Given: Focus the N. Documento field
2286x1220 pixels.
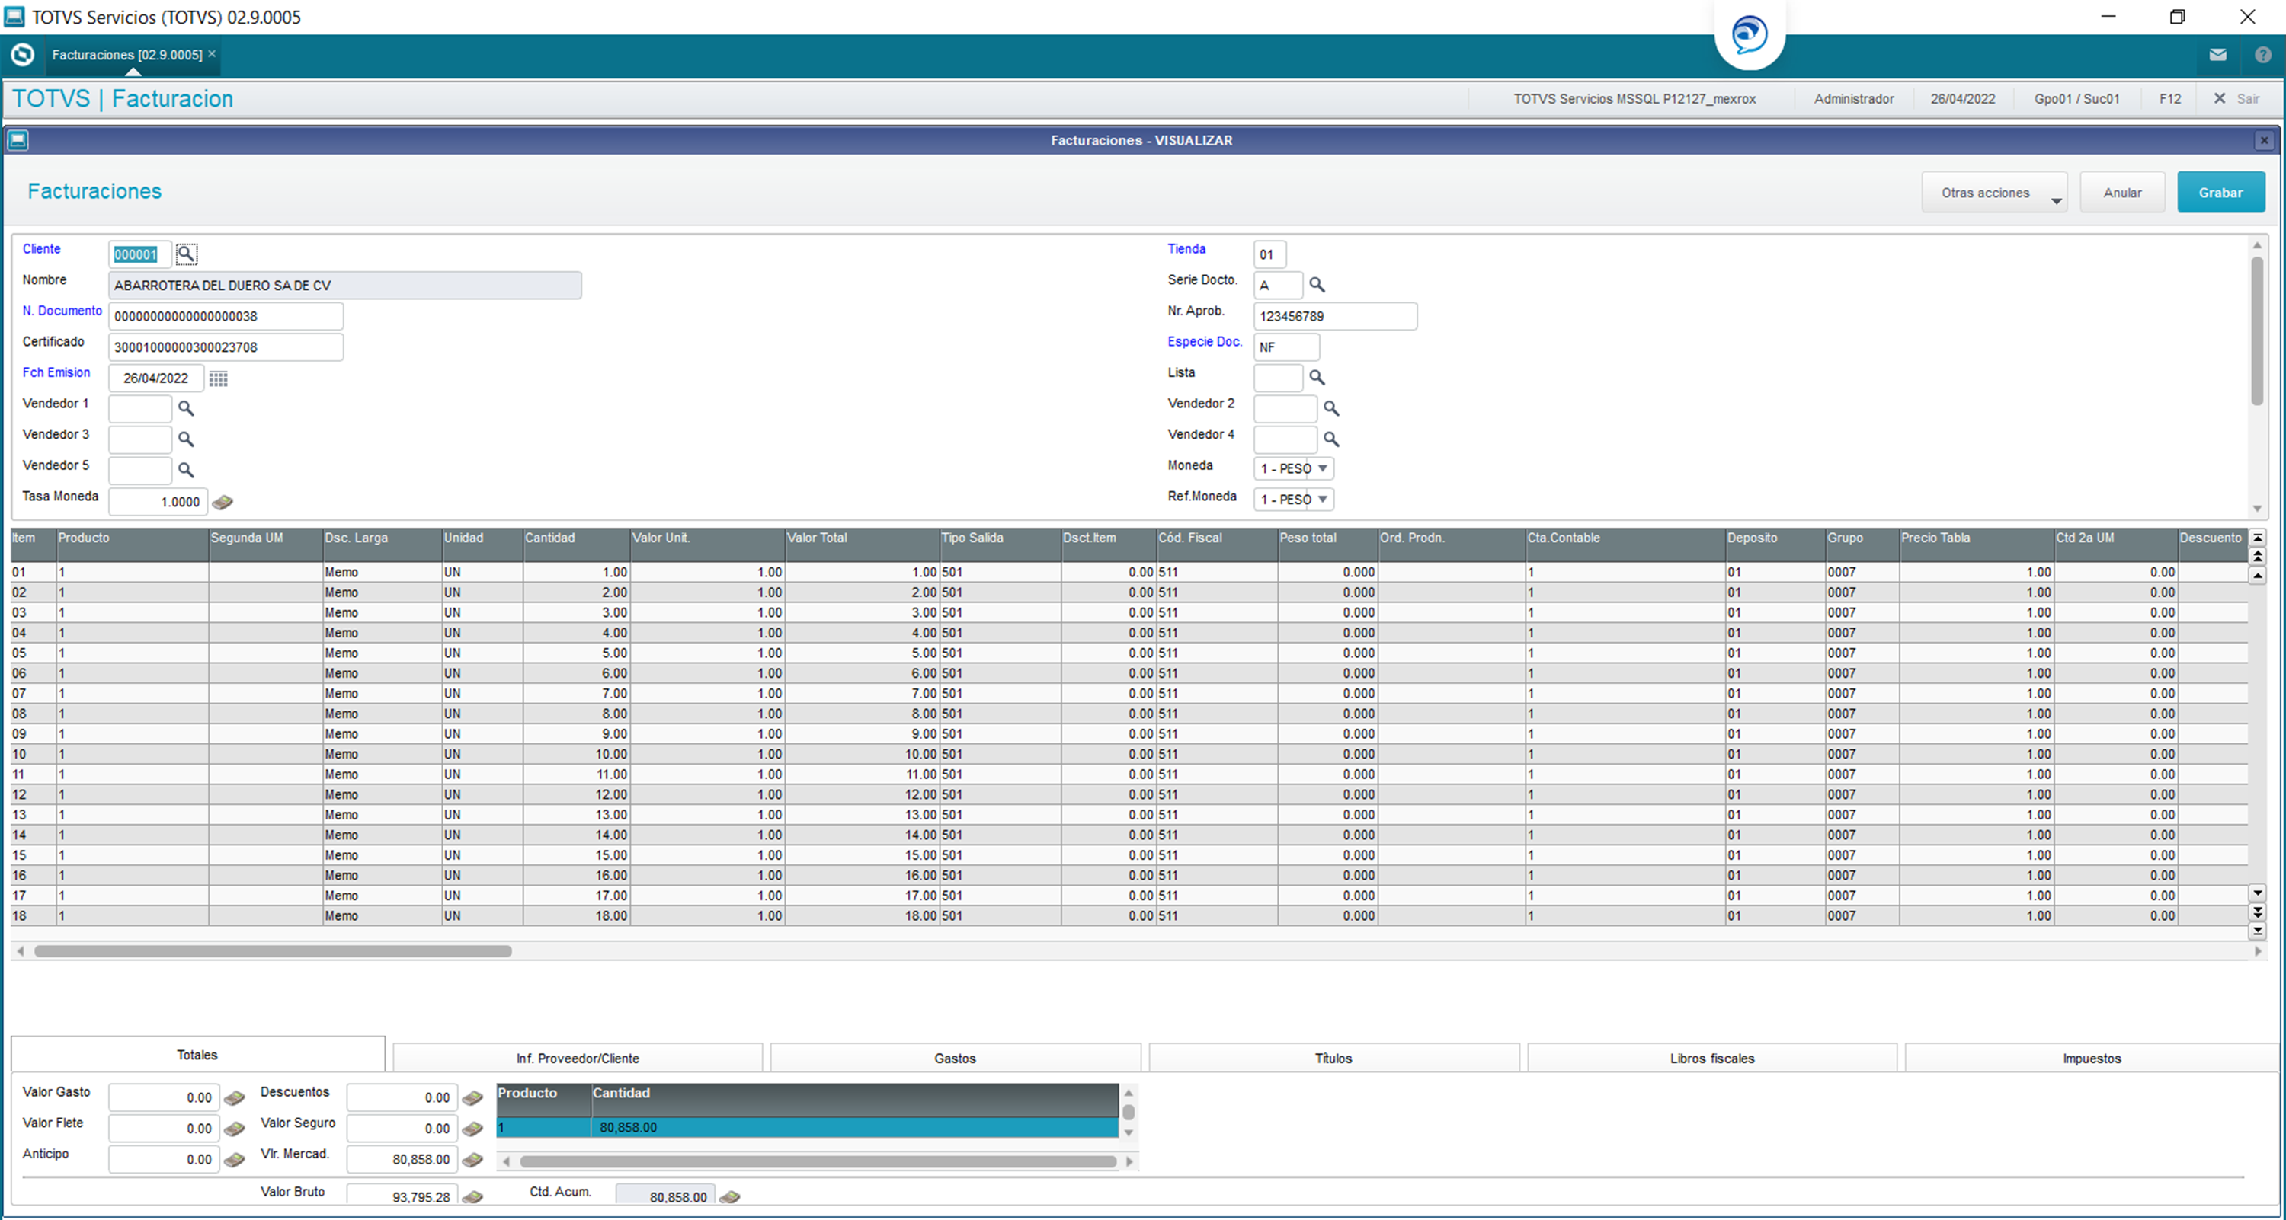Looking at the screenshot, I should click(x=226, y=317).
